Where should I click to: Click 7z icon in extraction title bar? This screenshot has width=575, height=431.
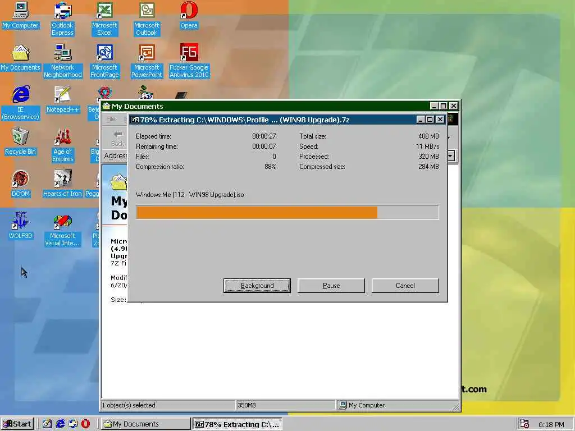click(x=135, y=120)
